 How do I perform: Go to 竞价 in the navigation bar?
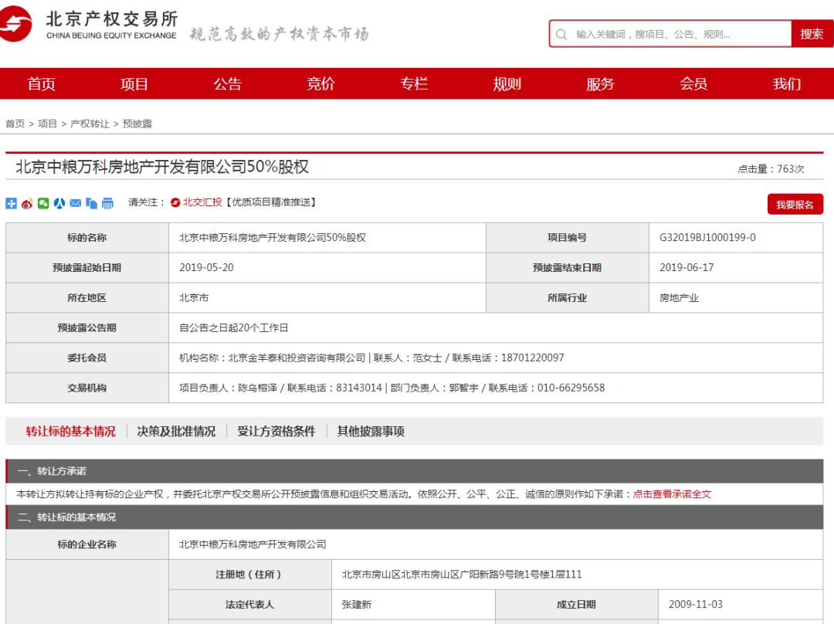coord(320,84)
